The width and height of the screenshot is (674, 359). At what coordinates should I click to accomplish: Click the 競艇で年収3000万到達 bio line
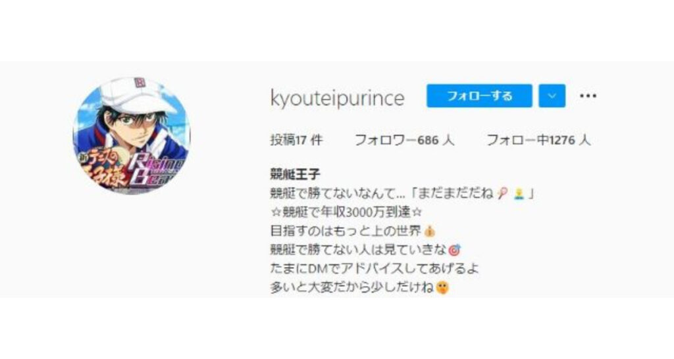pos(346,212)
